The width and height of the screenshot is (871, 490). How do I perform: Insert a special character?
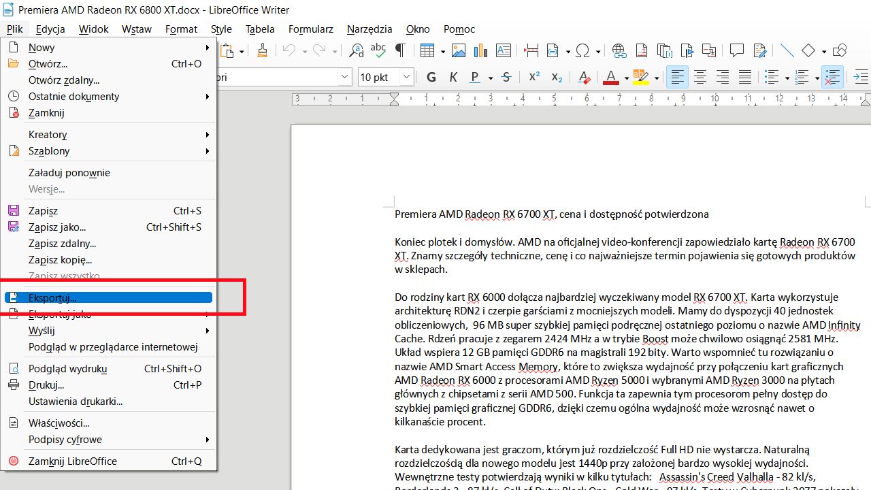(x=582, y=50)
